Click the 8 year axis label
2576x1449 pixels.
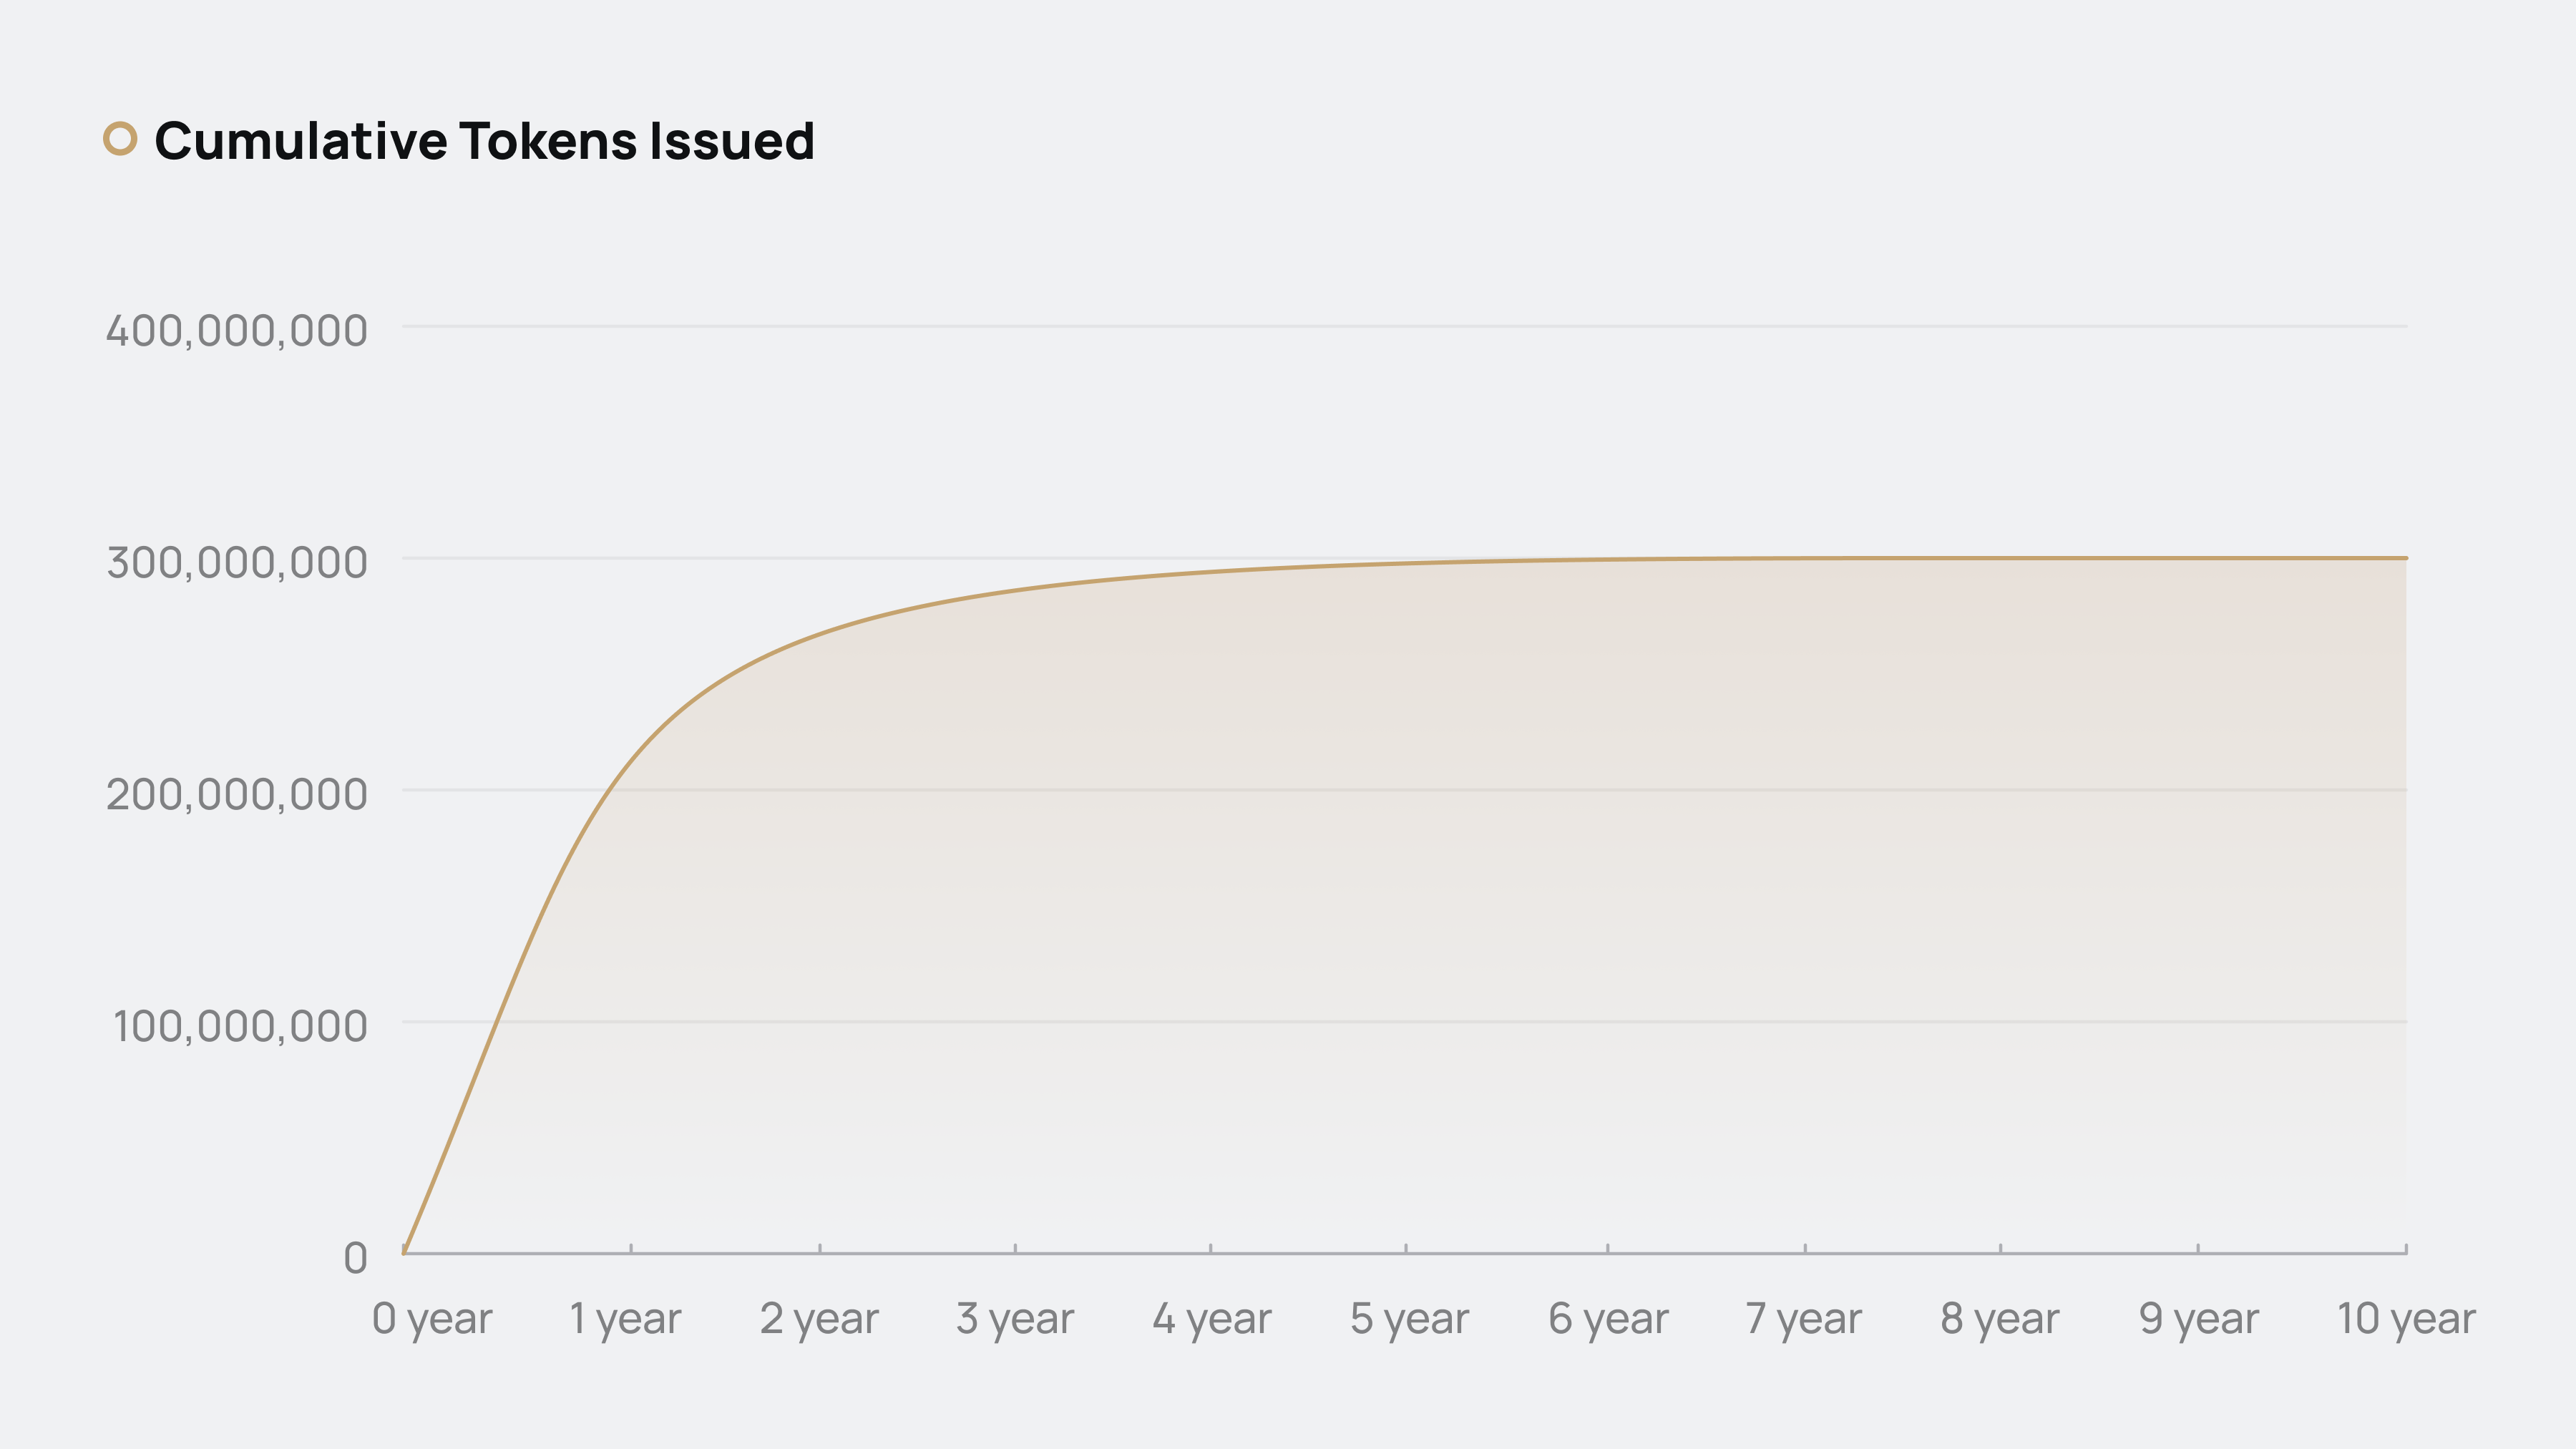[2000, 1319]
